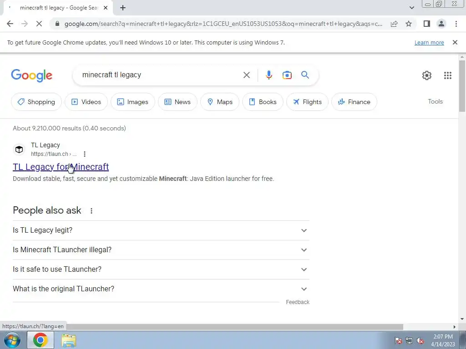This screenshot has height=349, width=466.
Task: Filter results by Images
Action: pos(133,102)
